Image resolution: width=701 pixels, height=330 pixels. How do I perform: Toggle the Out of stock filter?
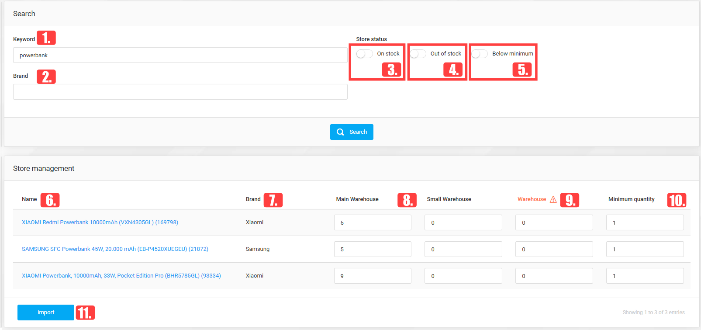[418, 54]
